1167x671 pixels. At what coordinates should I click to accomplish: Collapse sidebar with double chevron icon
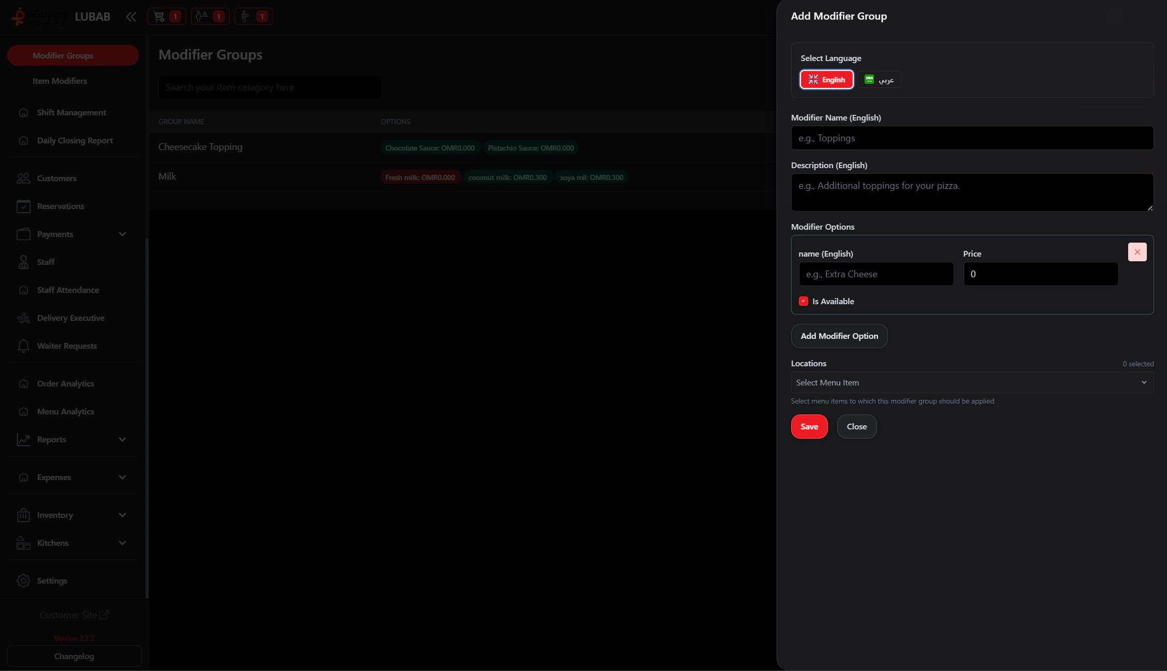pyautogui.click(x=131, y=17)
